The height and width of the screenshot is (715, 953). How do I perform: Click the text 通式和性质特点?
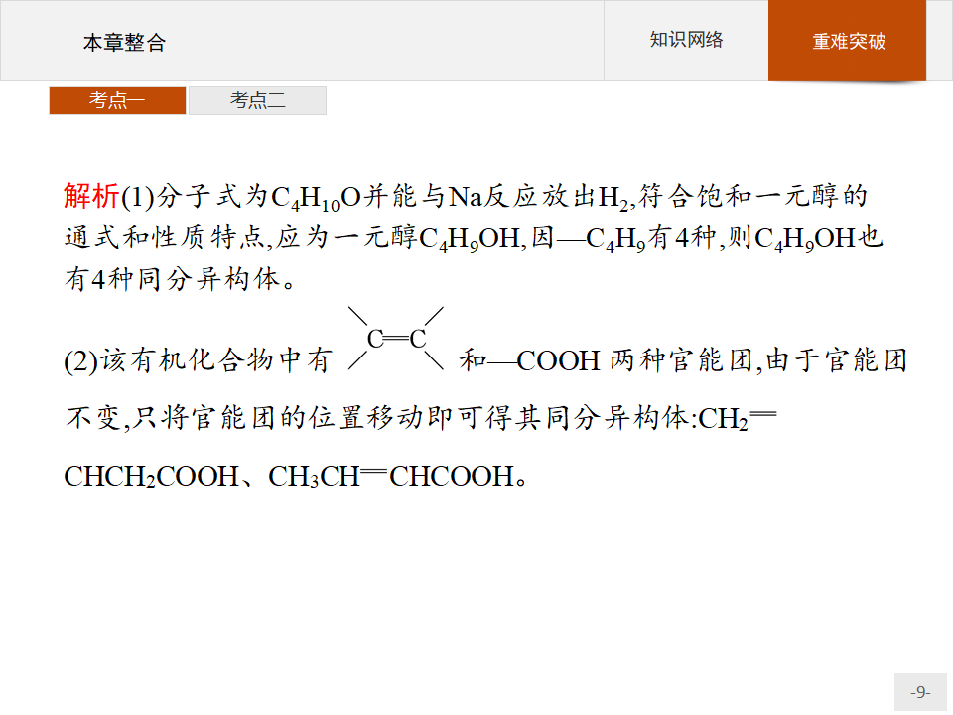point(164,237)
